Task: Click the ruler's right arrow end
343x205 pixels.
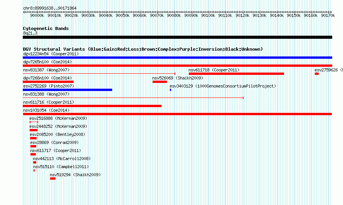Action: point(331,12)
